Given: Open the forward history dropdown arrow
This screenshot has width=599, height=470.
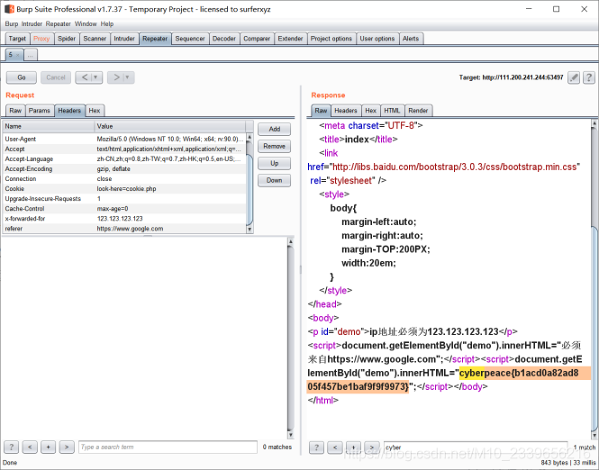Looking at the screenshot, I should tap(128, 77).
